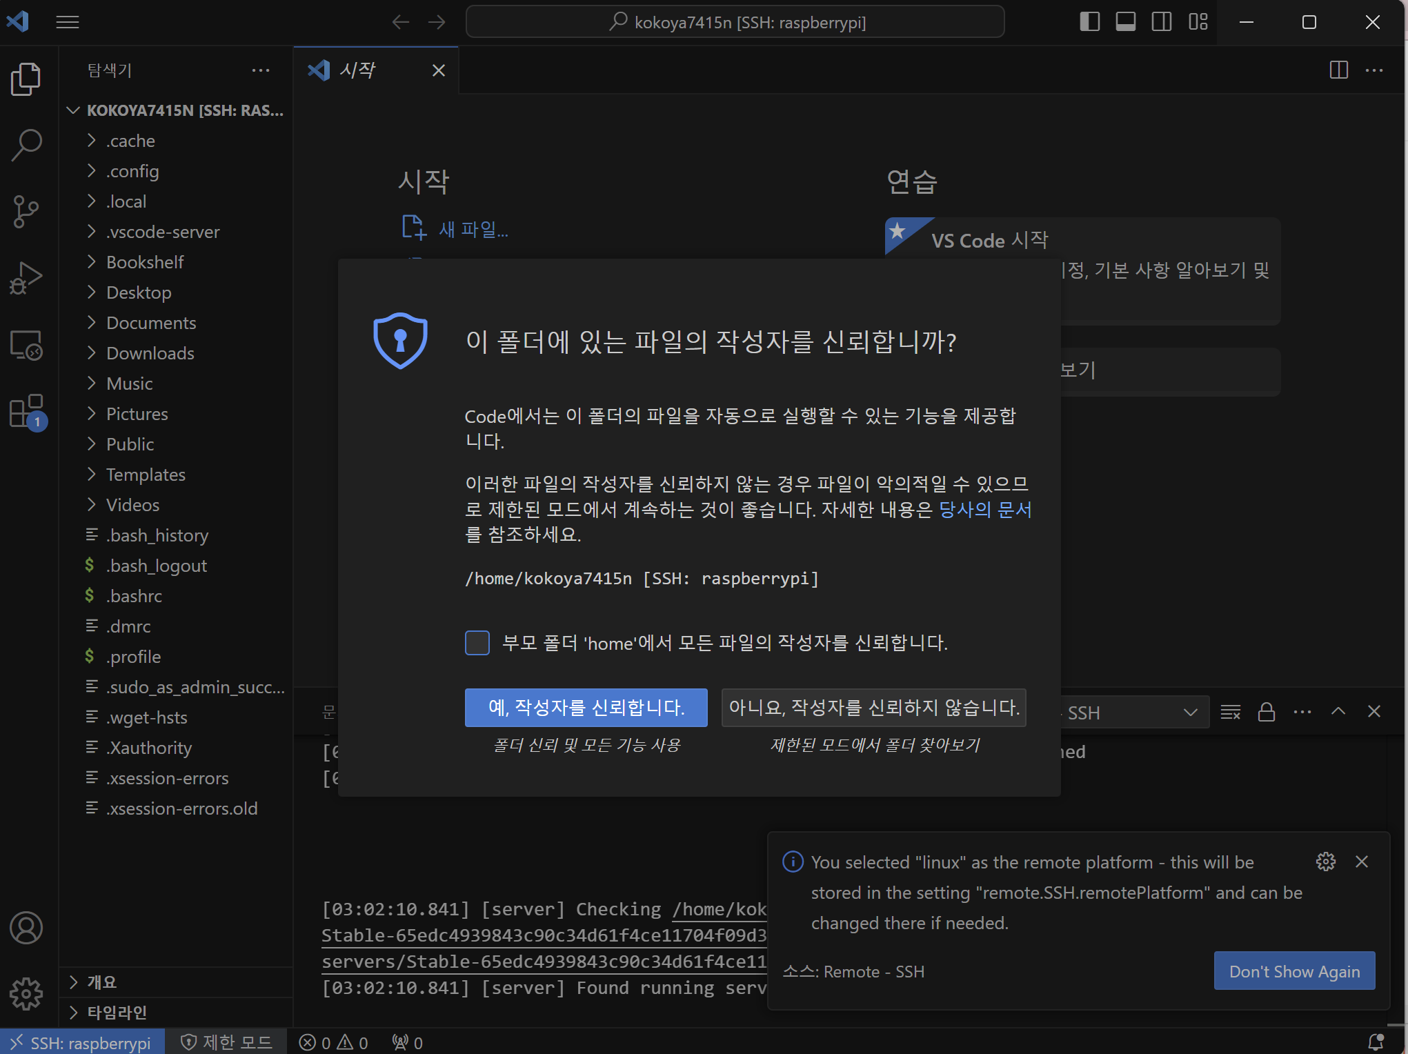Clear the output panel
Screen dimensions: 1408x1054
click(x=1231, y=712)
